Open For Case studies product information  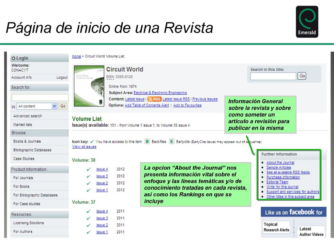click(27, 204)
